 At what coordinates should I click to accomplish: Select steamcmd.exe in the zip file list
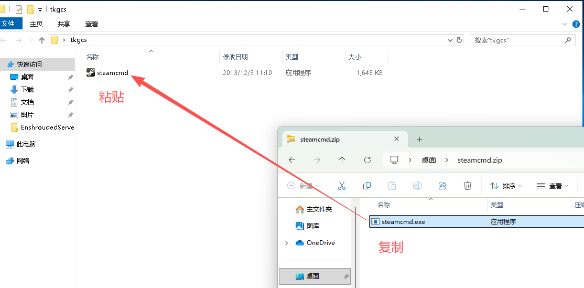(403, 221)
